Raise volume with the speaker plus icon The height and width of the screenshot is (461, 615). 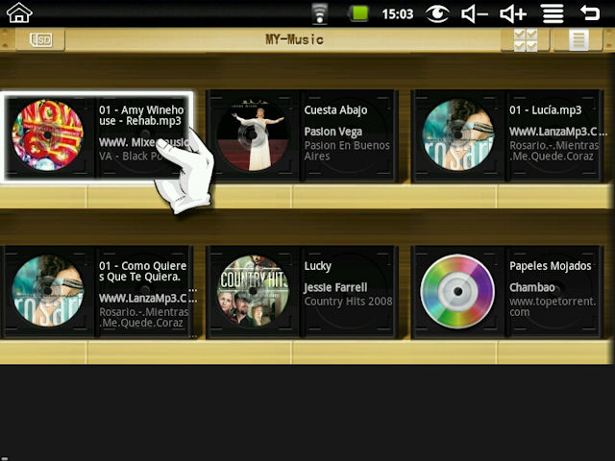[x=512, y=14]
